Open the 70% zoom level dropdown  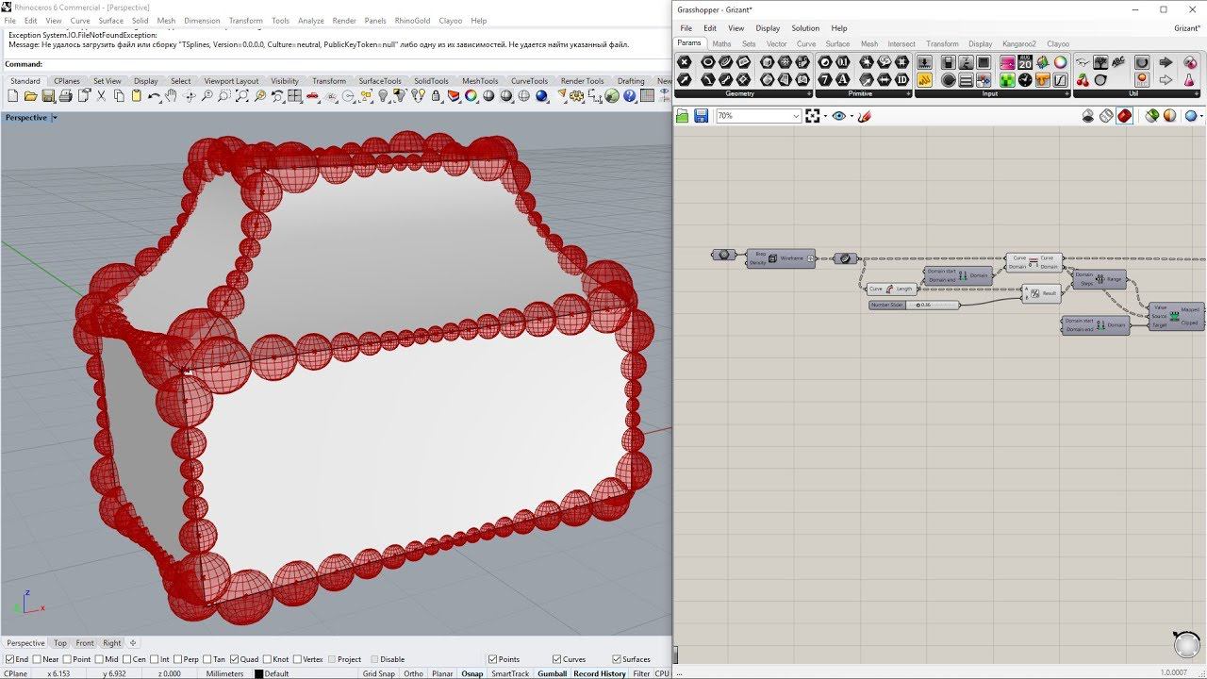[x=796, y=116]
